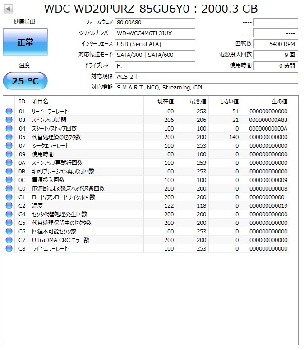Click the status orb for ID C1 row
Screen dimensions: 304x350
(9, 197)
